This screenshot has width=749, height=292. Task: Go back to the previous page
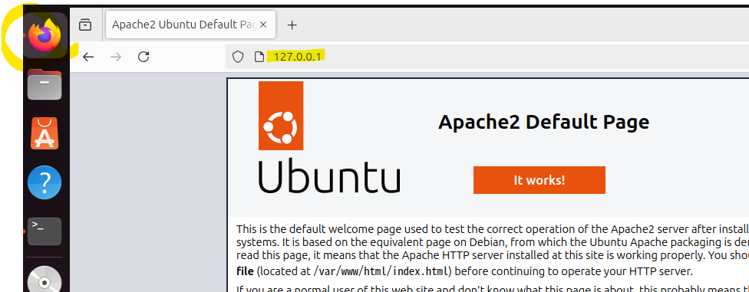(x=88, y=57)
